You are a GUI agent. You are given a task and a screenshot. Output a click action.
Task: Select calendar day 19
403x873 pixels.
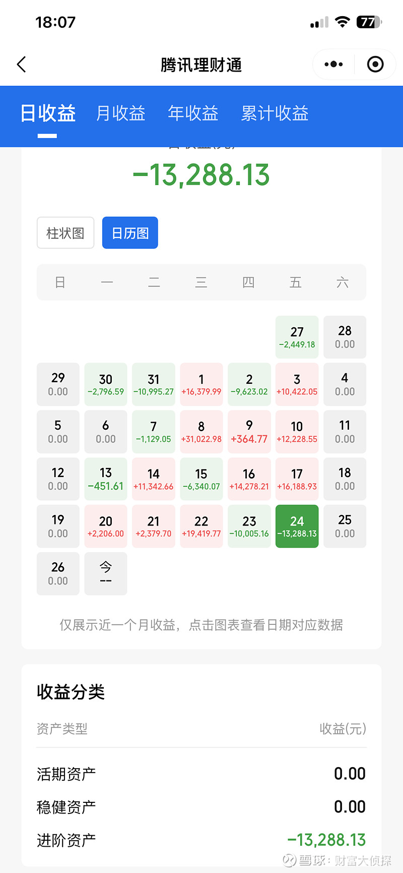(x=58, y=527)
